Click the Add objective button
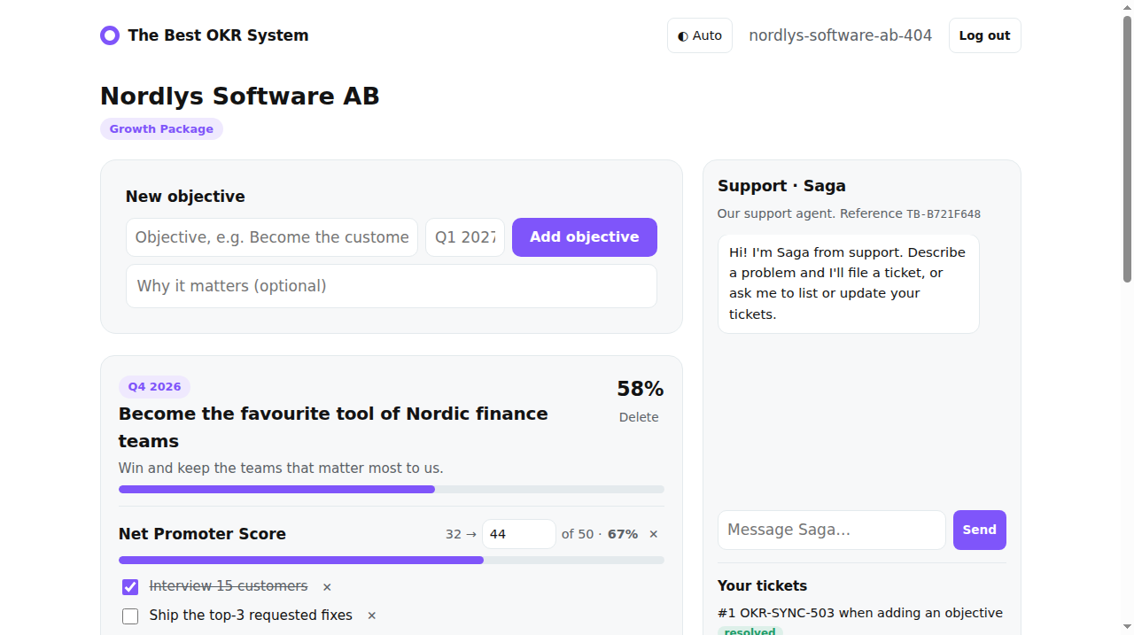 coord(585,237)
